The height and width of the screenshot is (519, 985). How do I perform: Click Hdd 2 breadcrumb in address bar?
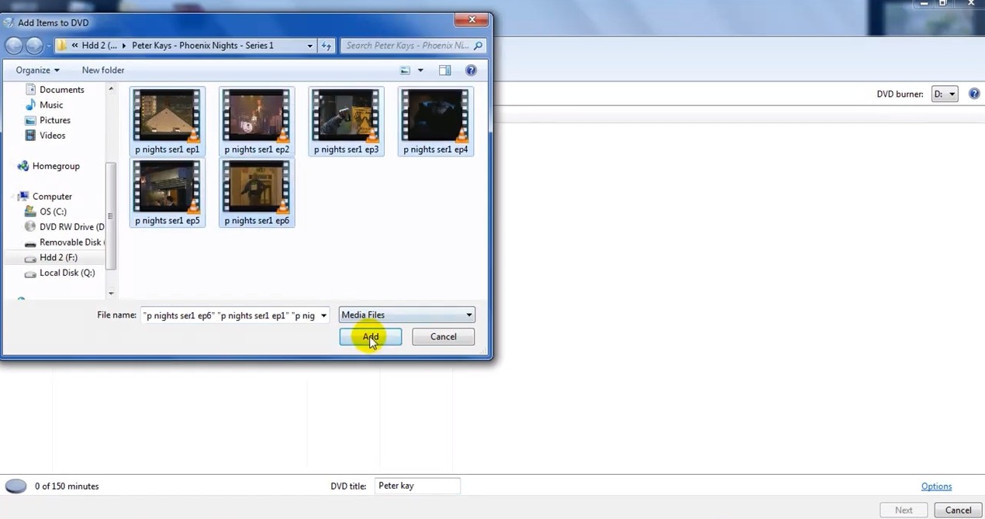[99, 46]
